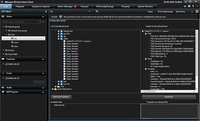Collapse the stable folder node in item list
The image size is (200, 121).
[59, 39]
